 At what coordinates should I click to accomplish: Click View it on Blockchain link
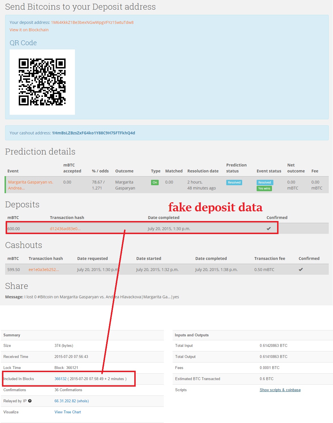pyautogui.click(x=29, y=30)
